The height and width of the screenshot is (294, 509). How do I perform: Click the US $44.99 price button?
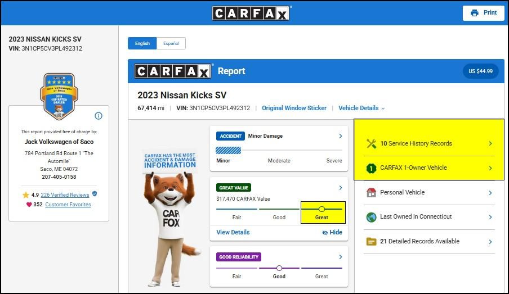(x=480, y=71)
